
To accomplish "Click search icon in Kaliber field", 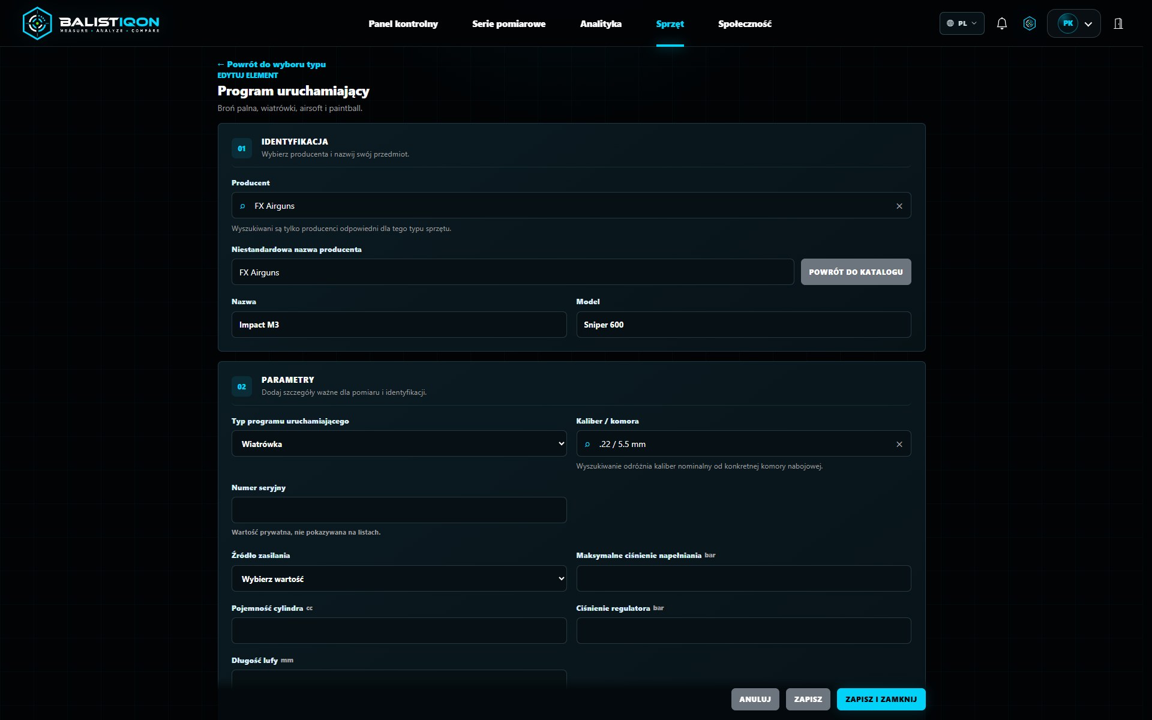I will 587,444.
